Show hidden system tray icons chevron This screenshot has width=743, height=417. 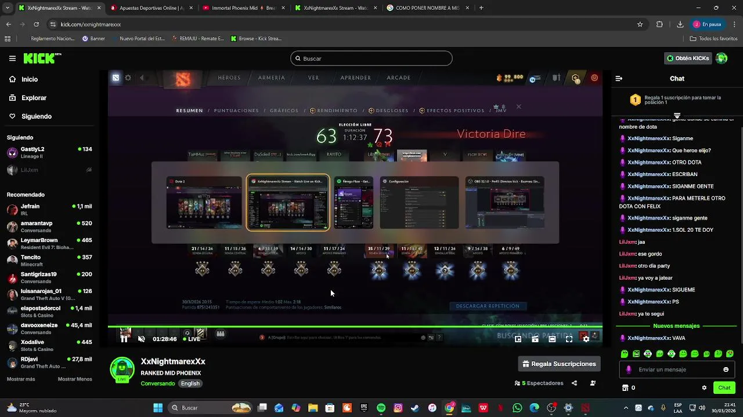coord(625,408)
